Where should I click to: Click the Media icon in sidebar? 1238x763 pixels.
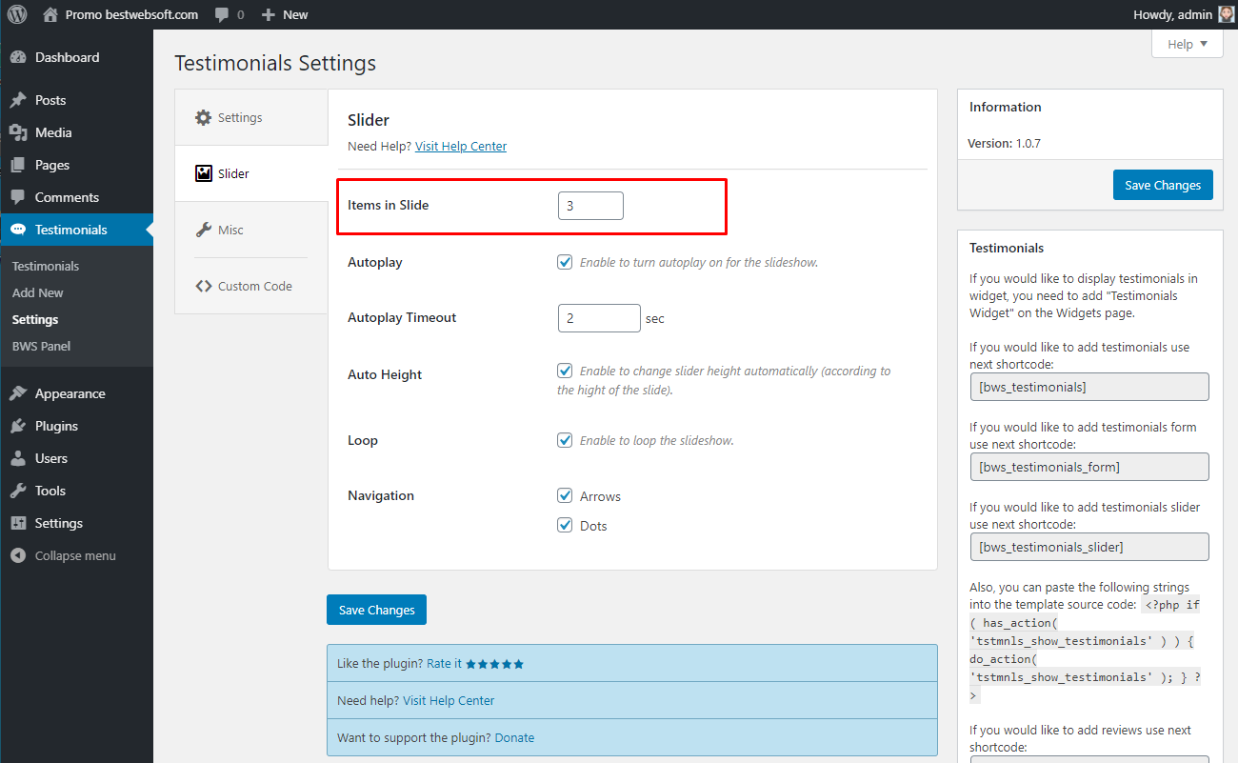pyautogui.click(x=18, y=132)
